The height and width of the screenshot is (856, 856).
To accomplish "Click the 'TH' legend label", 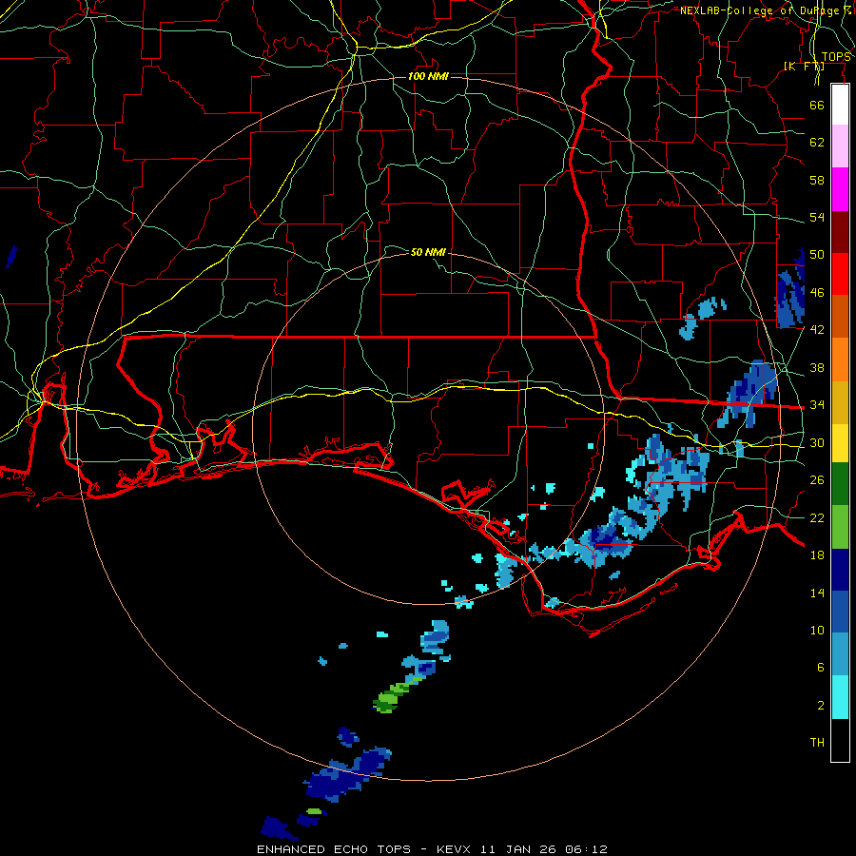I will pos(817,743).
